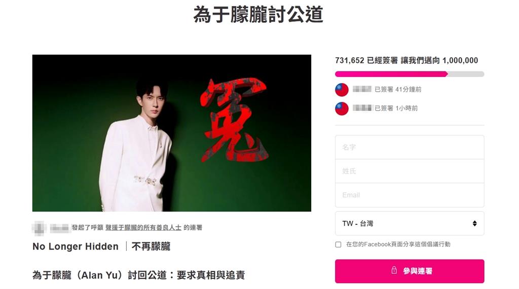Screen dimensions: 519x289
Task: Click the signature progress bar
Action: point(410,74)
